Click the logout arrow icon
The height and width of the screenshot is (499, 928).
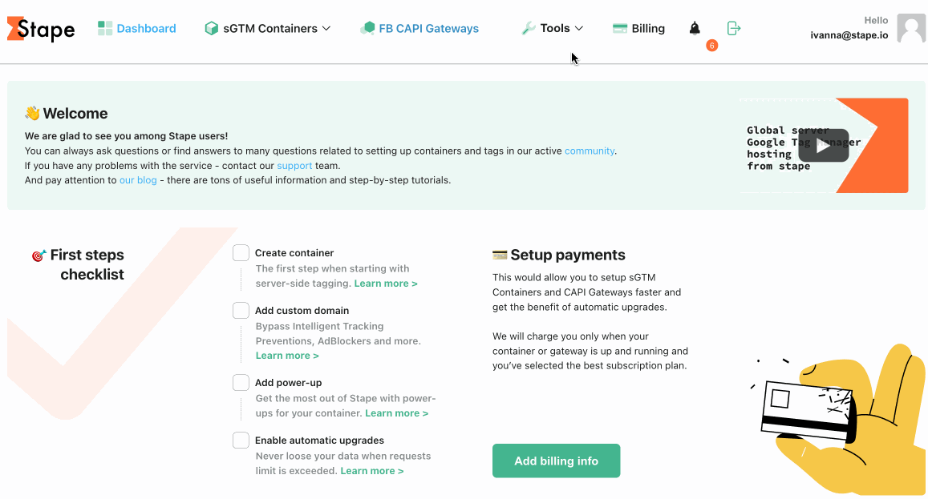click(x=733, y=28)
